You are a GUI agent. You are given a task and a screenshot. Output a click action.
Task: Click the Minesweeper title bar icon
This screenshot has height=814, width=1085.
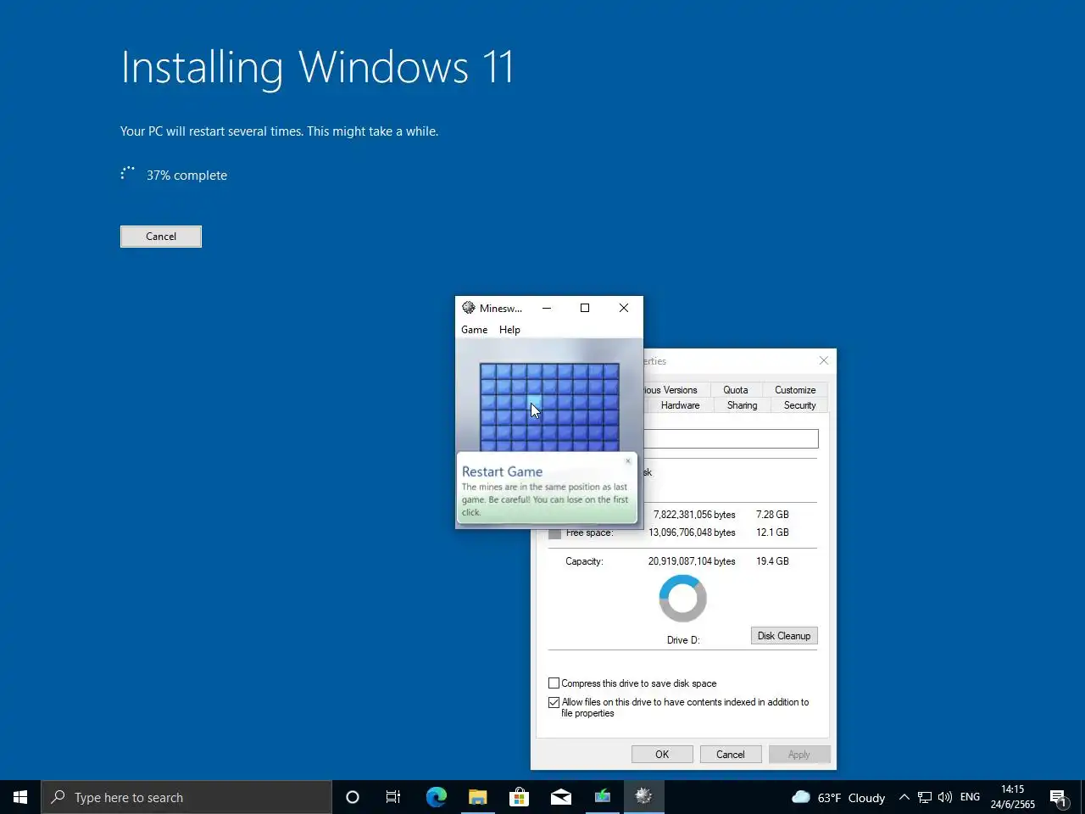(469, 308)
